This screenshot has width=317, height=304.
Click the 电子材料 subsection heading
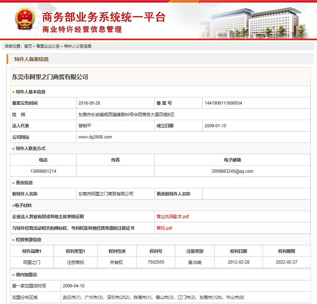(x=23, y=206)
